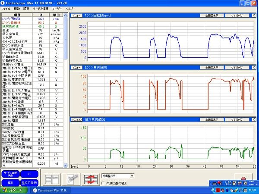Select the 吸入空気量 row
259x194 pixels.
32,34
